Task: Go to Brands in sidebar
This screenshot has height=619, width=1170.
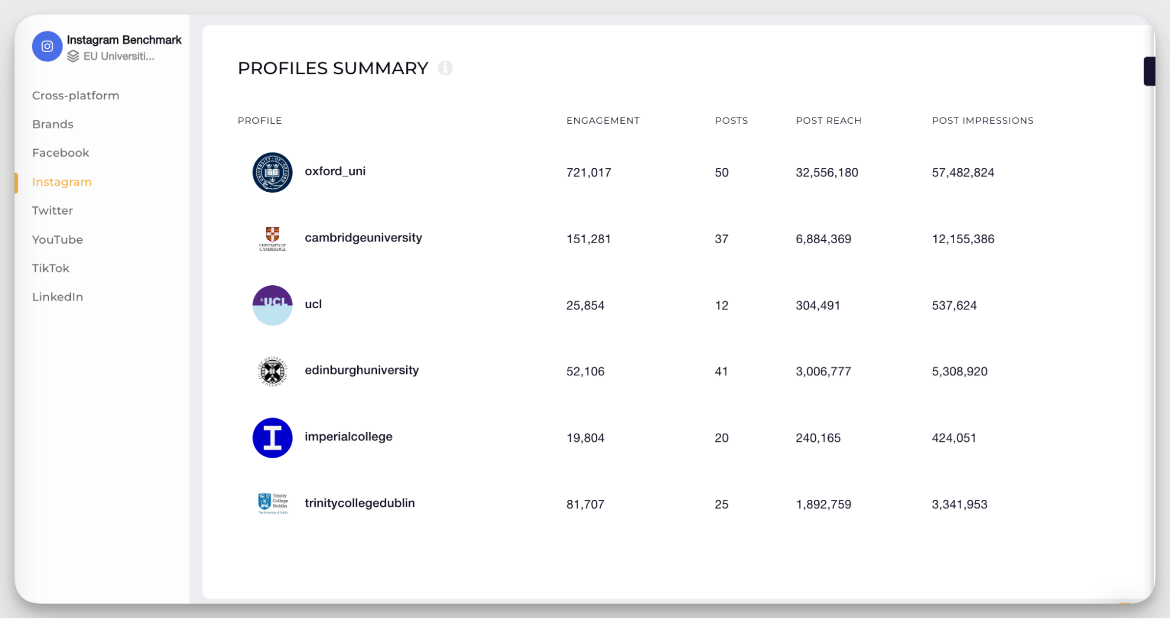Action: (x=53, y=124)
